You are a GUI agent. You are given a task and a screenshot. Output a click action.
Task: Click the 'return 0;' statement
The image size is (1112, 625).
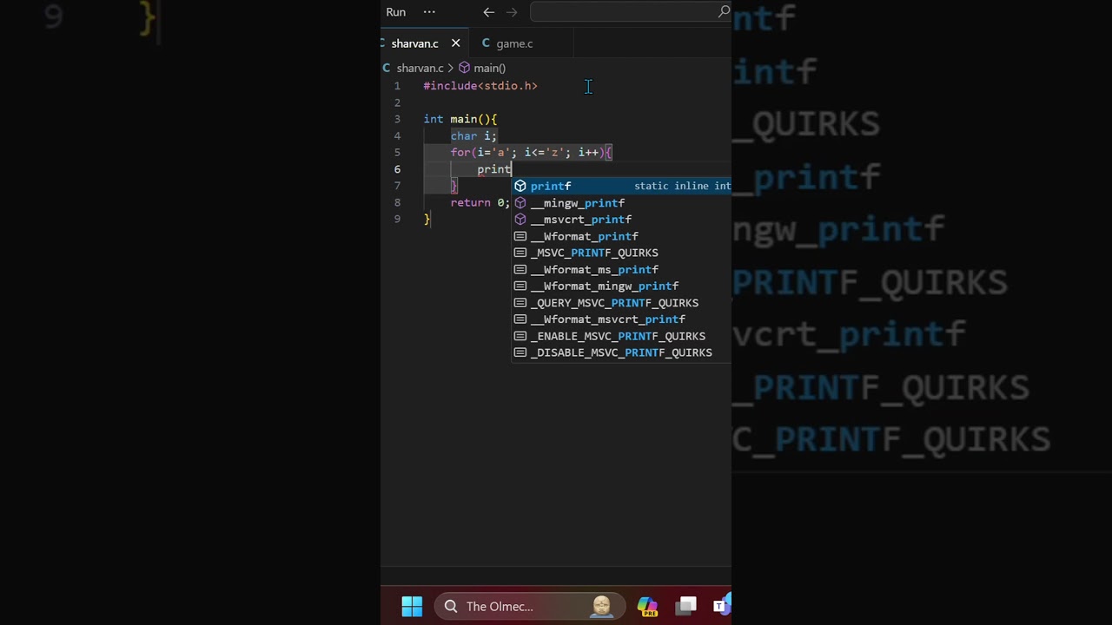point(480,202)
